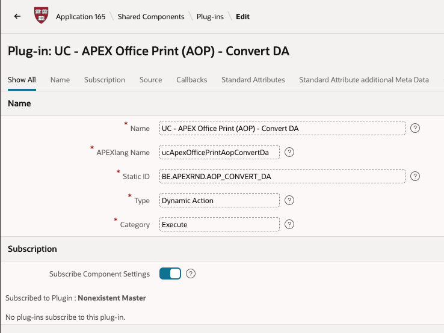This screenshot has width=444, height=333.
Task: Go back using the left arrow icon
Action: coord(17,16)
